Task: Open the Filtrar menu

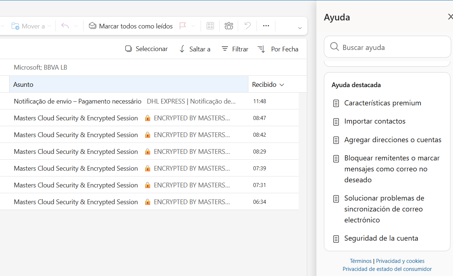Action: pos(235,49)
